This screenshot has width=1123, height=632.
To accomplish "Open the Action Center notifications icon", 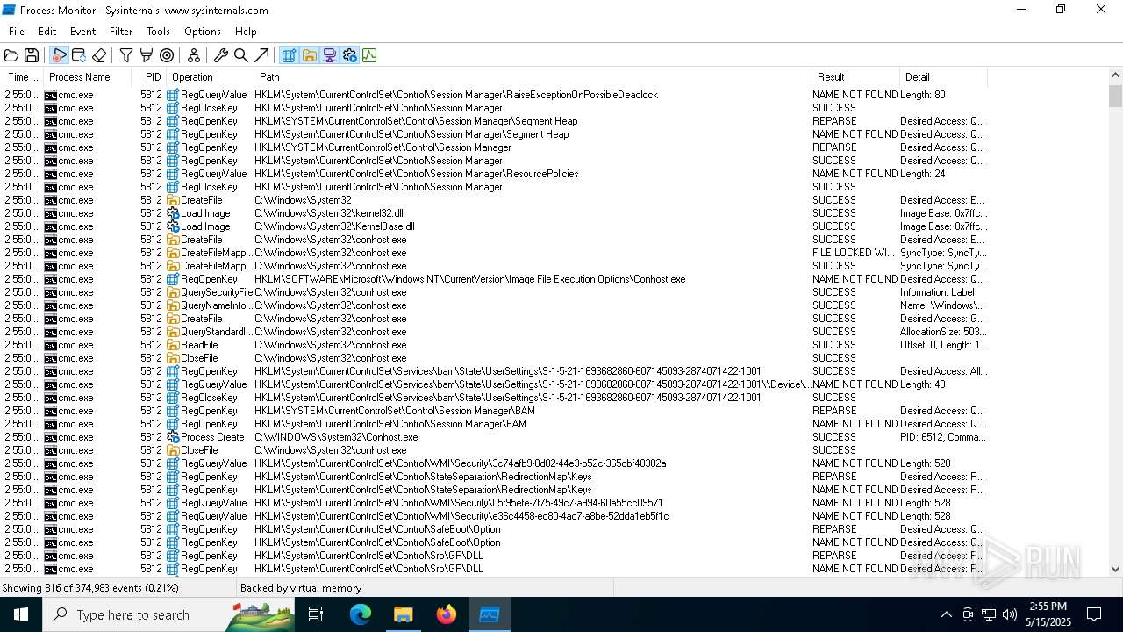I will (1094, 614).
